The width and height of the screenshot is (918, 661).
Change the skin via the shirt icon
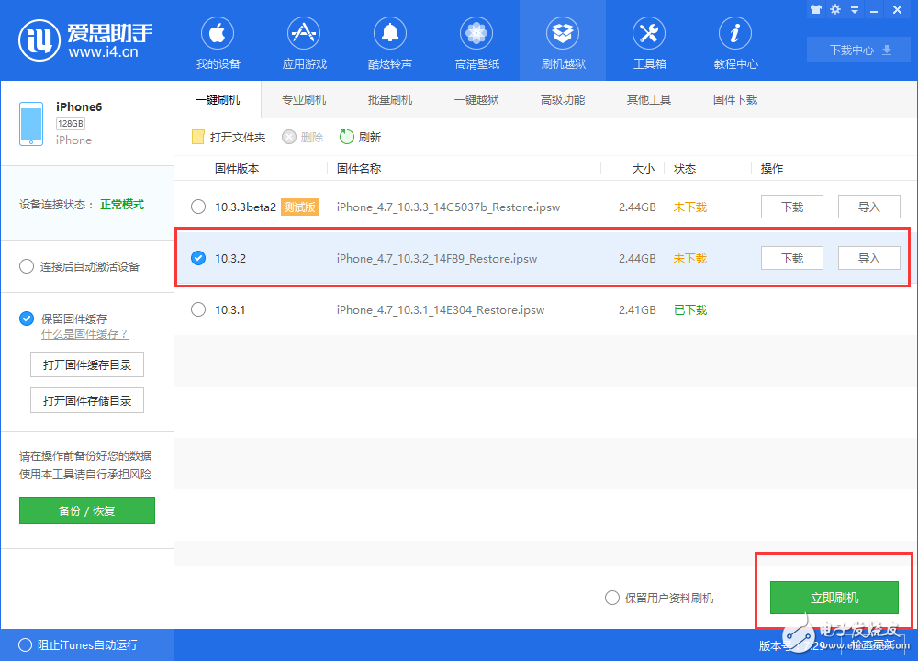coord(815,9)
